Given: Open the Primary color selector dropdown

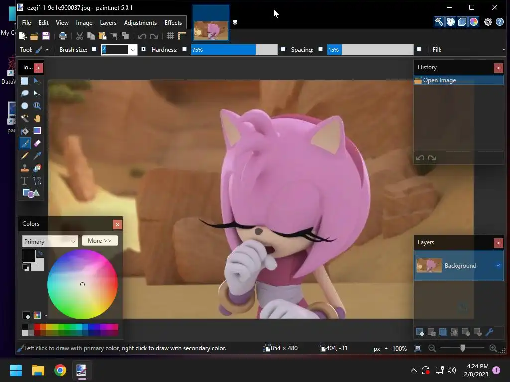Looking at the screenshot, I should (x=50, y=241).
